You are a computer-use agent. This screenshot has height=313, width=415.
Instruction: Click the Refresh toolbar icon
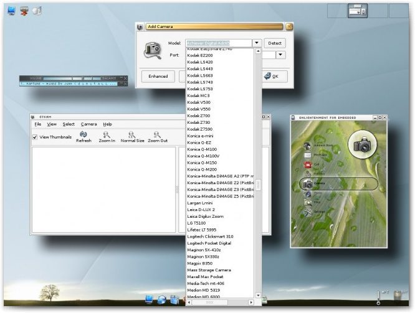click(83, 135)
